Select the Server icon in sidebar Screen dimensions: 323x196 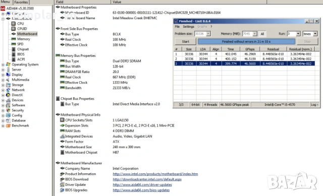coord(8,70)
